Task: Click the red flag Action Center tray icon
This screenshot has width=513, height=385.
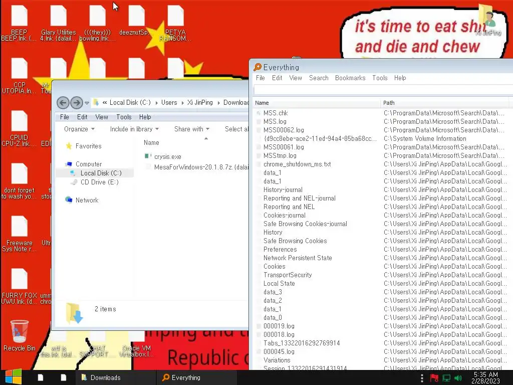Action: pyautogui.click(x=434, y=378)
